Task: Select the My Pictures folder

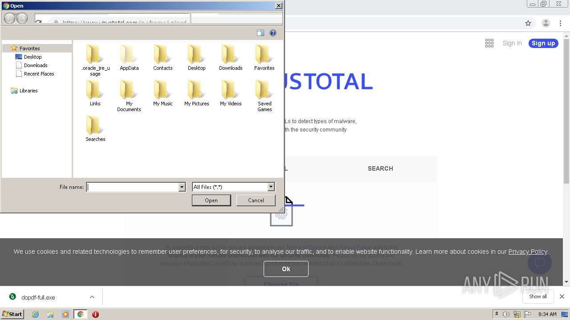Action: (196, 93)
